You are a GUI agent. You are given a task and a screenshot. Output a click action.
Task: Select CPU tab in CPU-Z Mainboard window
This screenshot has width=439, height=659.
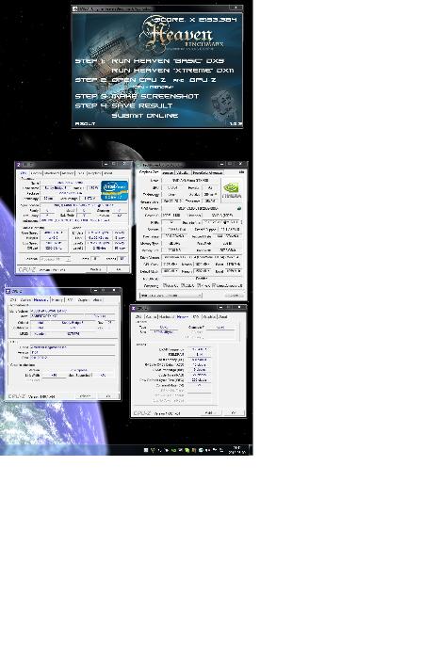coord(13,300)
